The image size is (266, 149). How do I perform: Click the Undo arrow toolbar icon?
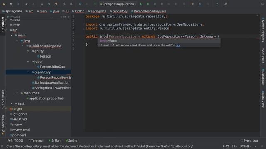pos(27,4)
